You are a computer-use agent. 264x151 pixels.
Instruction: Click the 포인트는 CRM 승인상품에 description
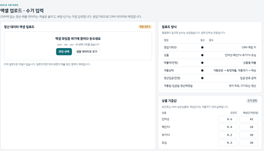click(195, 107)
